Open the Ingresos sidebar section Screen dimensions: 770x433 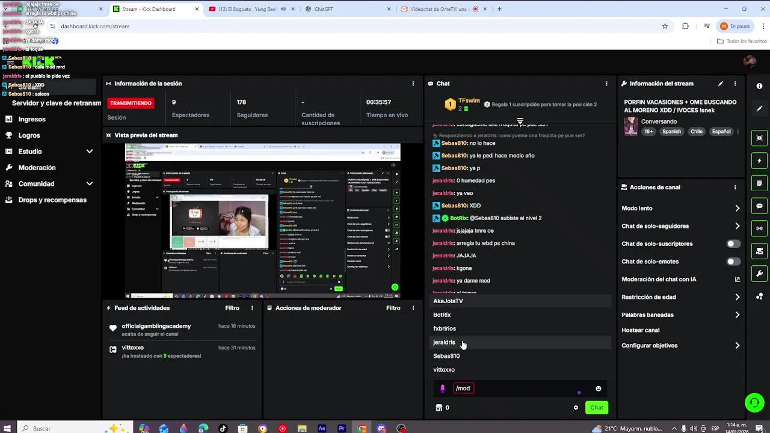[31, 119]
